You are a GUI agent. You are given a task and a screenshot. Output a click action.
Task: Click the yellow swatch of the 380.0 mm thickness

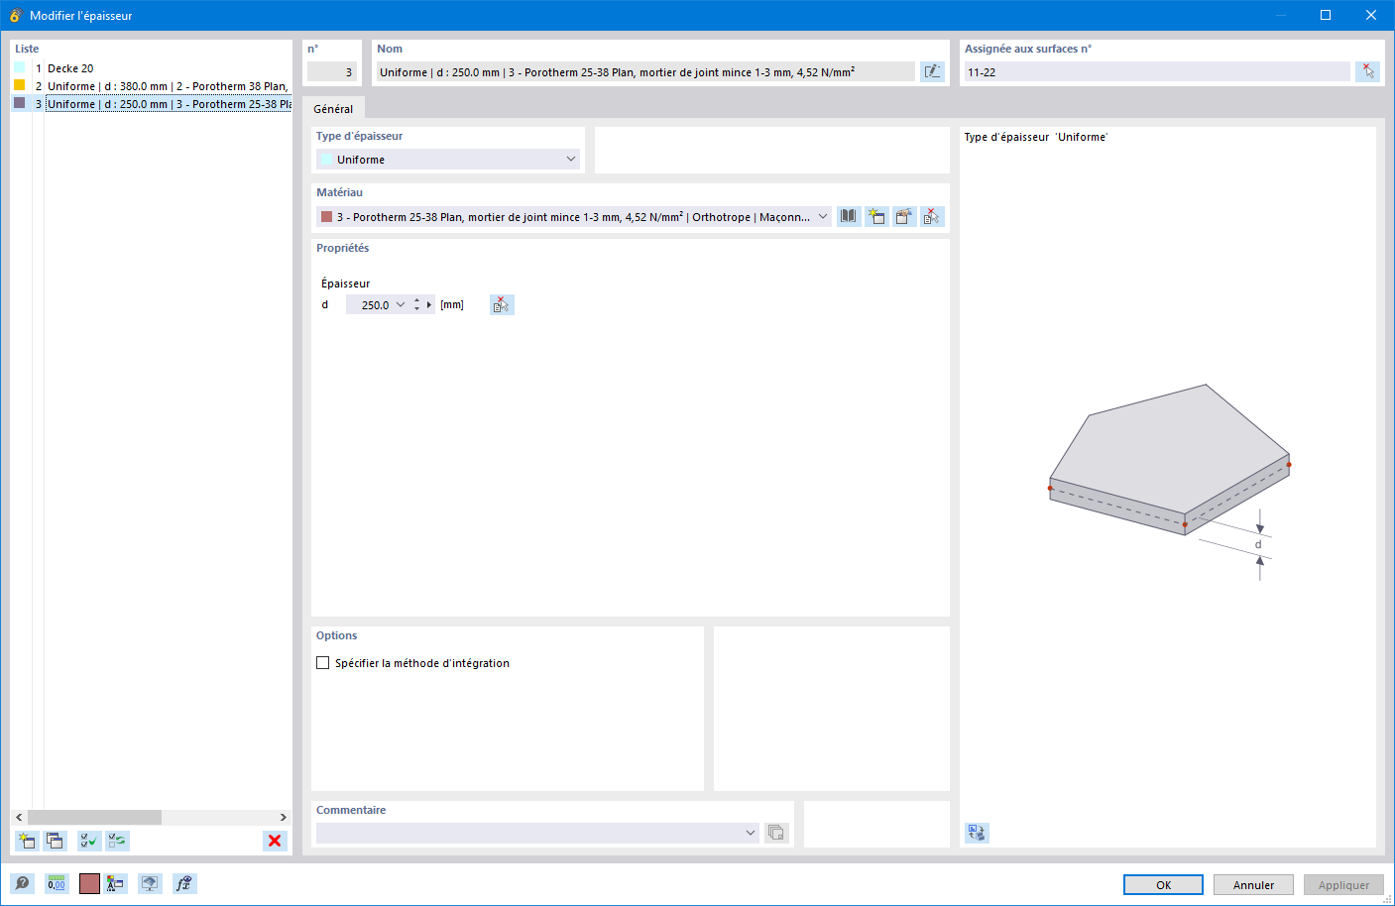(19, 85)
